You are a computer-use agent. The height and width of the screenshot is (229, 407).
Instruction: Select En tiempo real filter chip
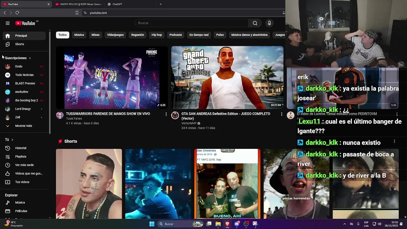[x=199, y=35]
